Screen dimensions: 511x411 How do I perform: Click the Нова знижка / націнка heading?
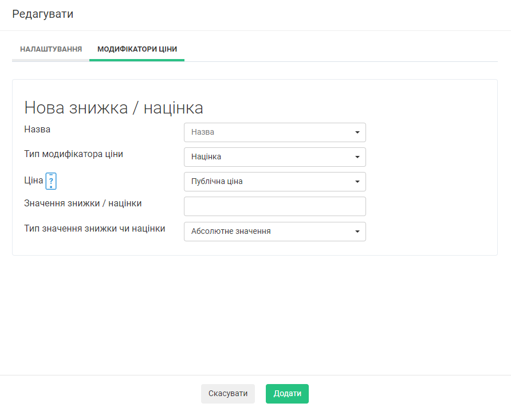click(113, 108)
